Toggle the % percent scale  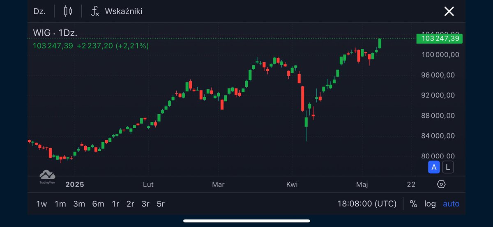click(x=414, y=204)
